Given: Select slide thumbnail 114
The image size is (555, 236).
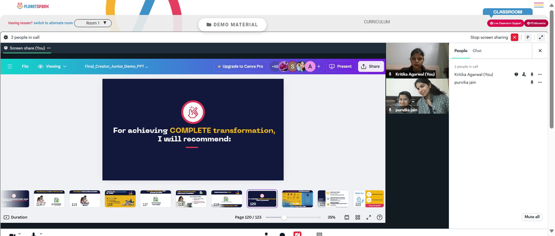Looking at the screenshot, I should [49, 199].
